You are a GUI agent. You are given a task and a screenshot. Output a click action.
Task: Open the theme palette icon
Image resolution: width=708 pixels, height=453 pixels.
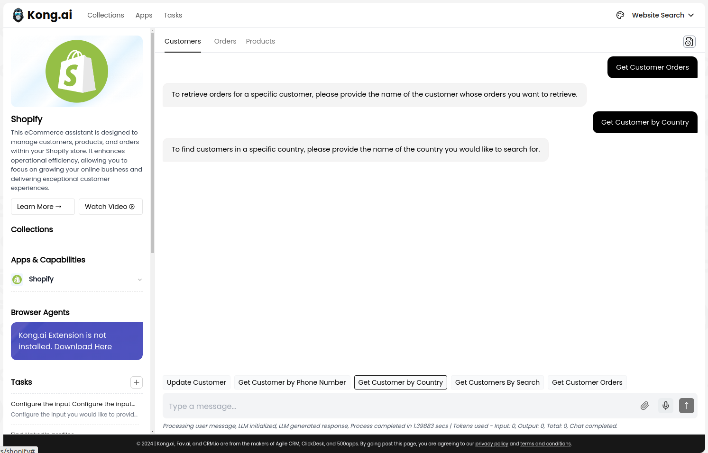pos(620,15)
